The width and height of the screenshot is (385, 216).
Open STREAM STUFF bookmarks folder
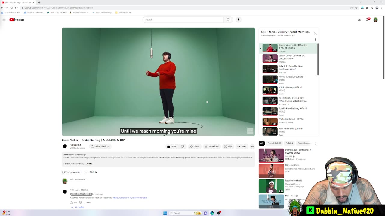[123, 13]
